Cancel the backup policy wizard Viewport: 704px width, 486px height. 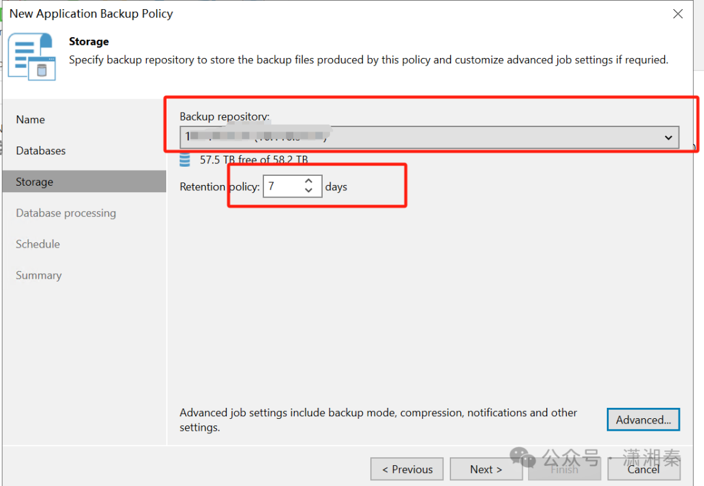click(644, 470)
